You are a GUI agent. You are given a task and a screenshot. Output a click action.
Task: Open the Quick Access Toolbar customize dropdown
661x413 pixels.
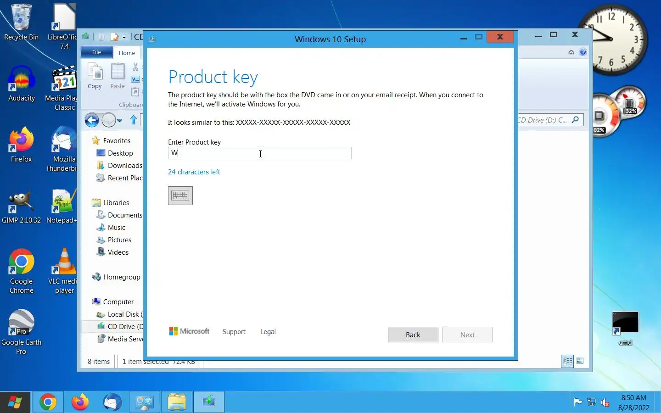click(124, 37)
